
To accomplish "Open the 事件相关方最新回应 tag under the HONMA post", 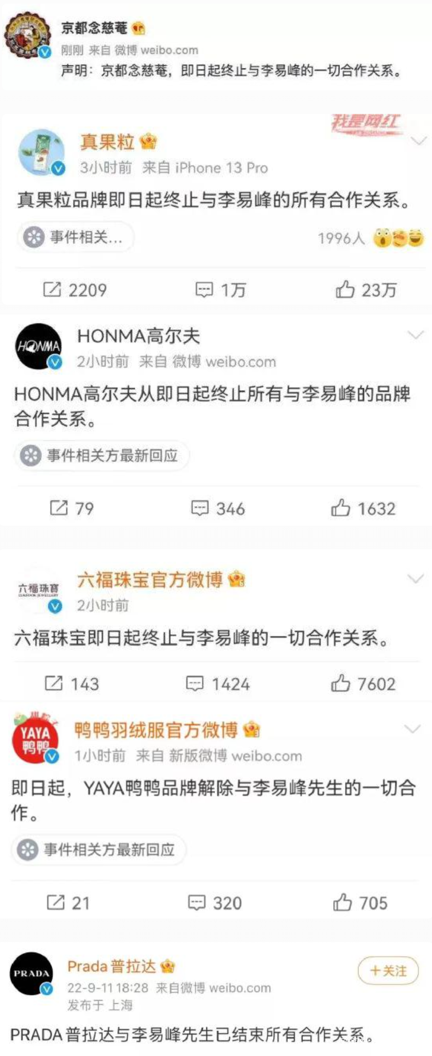I will 101,456.
